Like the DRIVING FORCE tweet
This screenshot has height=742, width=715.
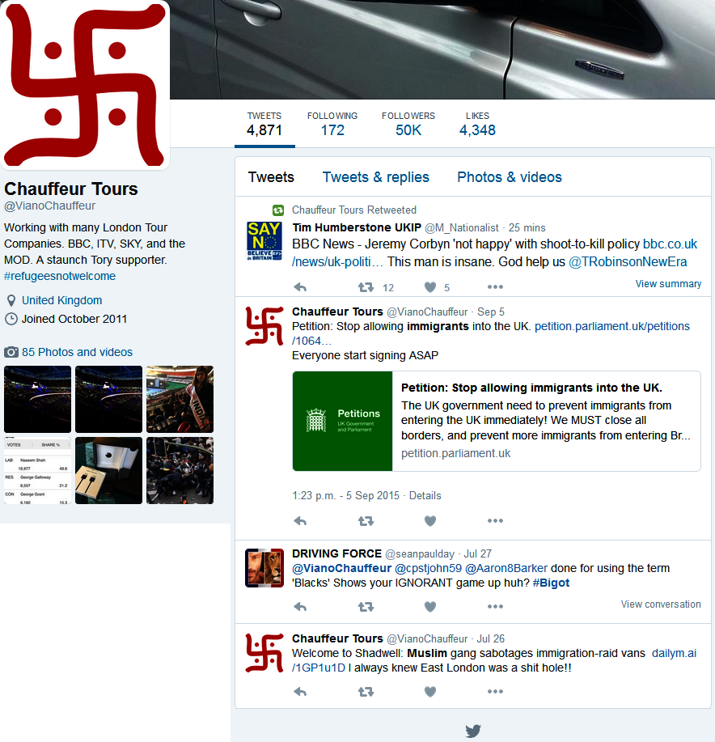tap(429, 607)
